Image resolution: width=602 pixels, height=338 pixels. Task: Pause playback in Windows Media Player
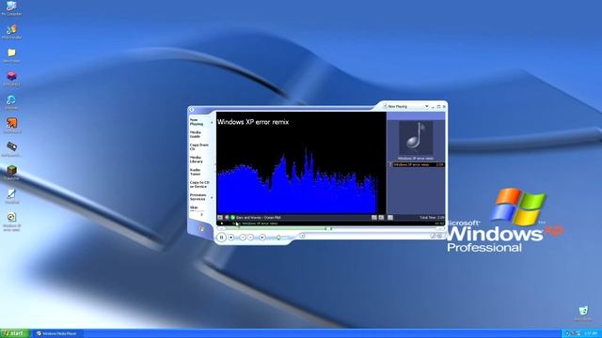pos(222,238)
